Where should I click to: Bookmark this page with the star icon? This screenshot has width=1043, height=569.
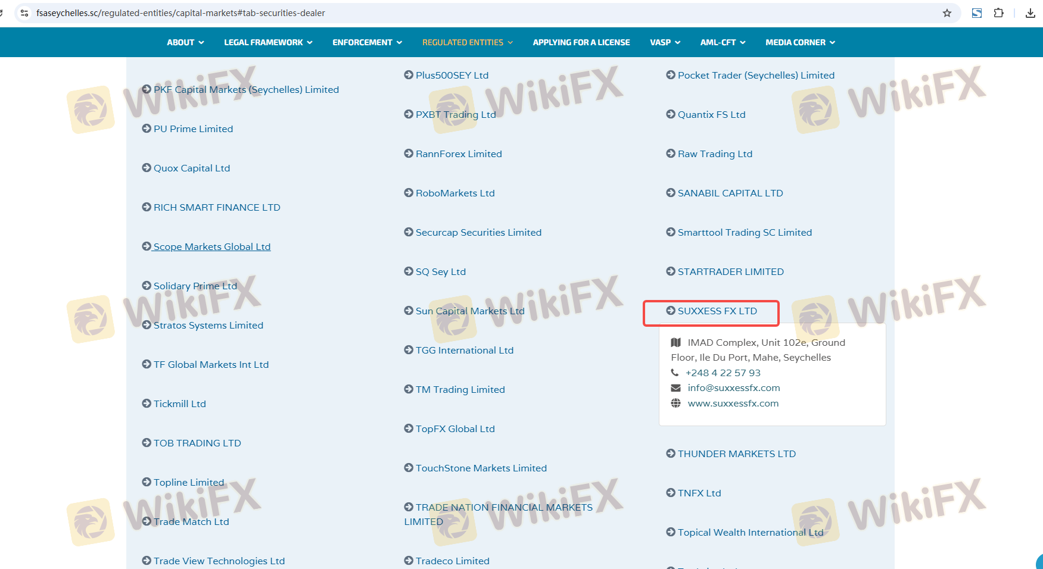pos(947,13)
